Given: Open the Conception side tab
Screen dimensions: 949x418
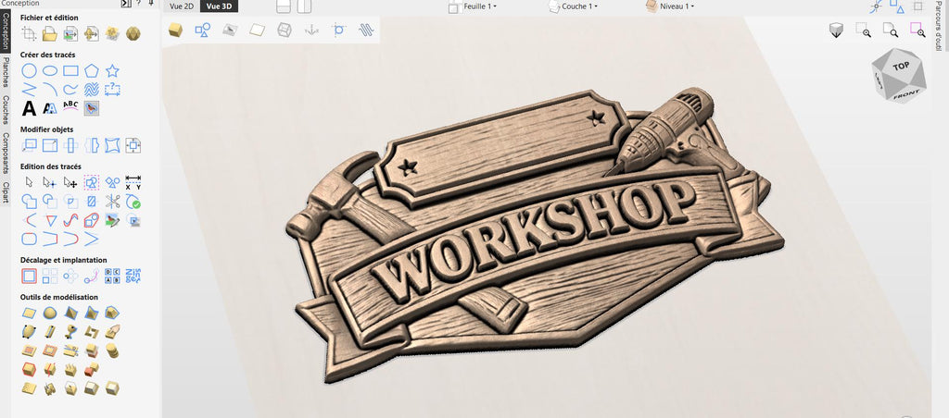Looking at the screenshot, I should [x=6, y=31].
